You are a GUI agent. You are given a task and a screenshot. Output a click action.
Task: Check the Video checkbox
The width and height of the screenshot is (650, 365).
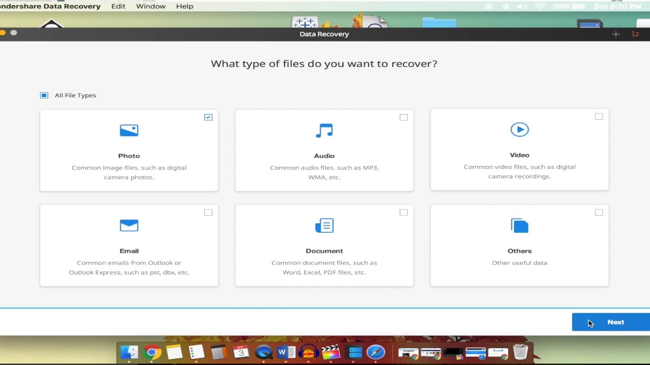pyautogui.click(x=599, y=116)
